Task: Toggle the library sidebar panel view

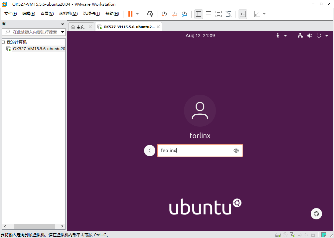Action: [199, 14]
